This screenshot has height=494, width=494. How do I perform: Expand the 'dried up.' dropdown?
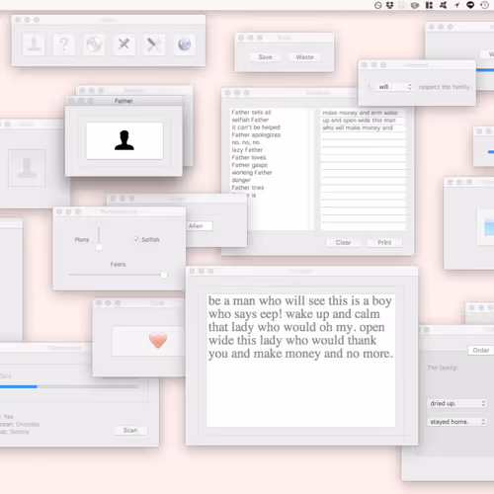point(456,403)
